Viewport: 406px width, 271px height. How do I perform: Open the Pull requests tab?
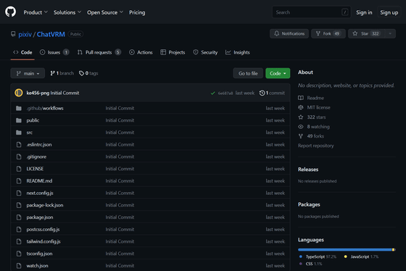coord(99,52)
